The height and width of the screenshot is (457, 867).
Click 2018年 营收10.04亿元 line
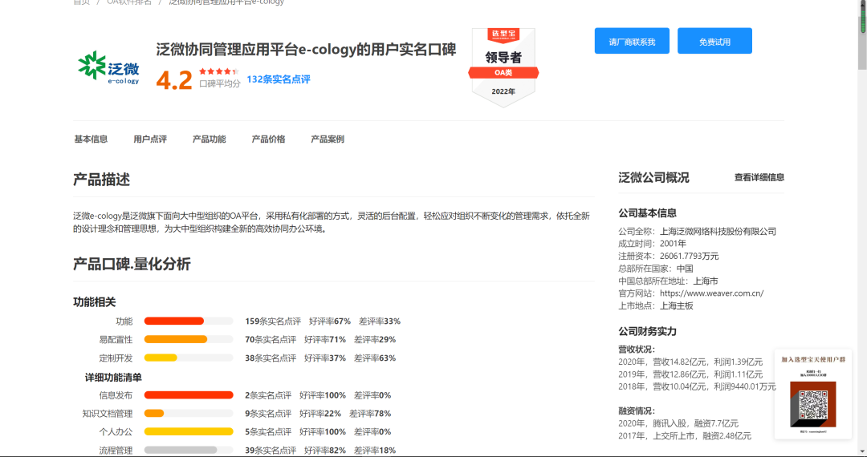click(x=698, y=387)
